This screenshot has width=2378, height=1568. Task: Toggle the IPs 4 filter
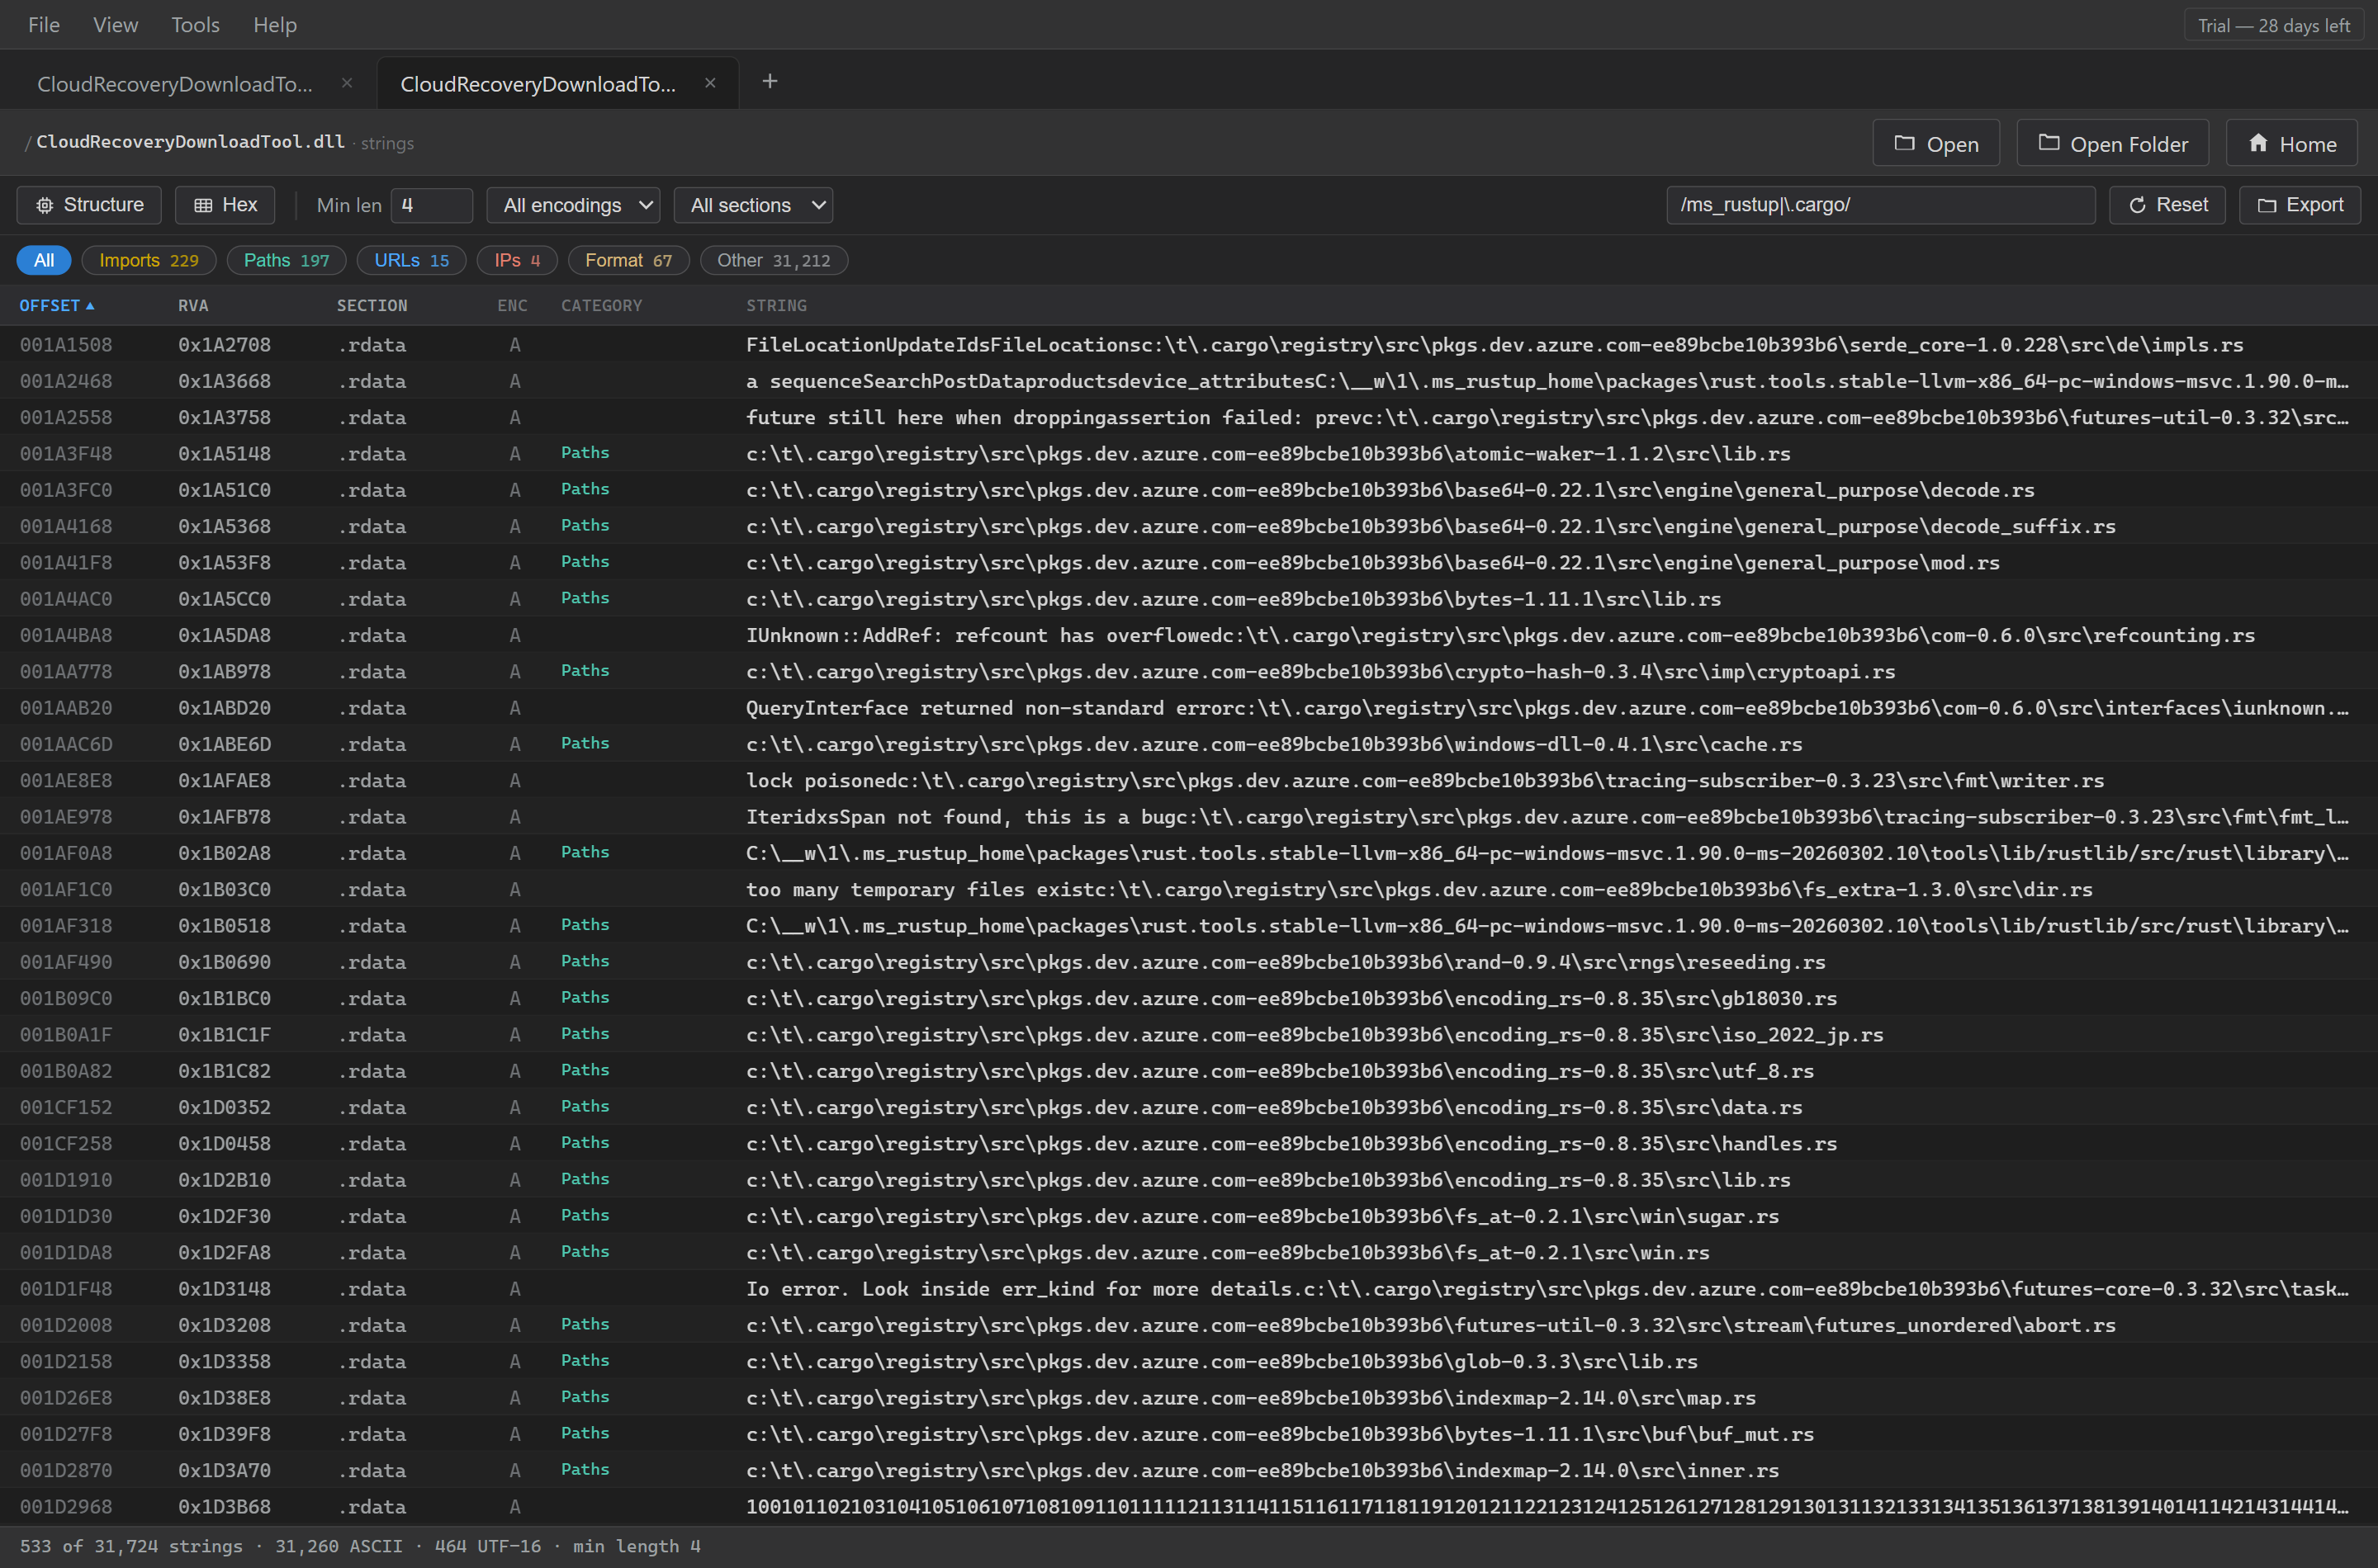click(x=517, y=260)
